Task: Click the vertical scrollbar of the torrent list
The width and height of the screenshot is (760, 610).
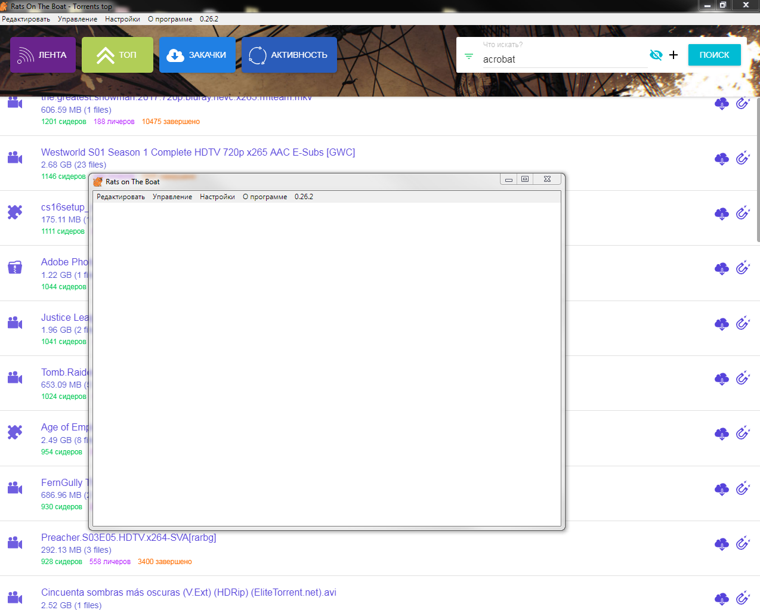Action: point(758,170)
